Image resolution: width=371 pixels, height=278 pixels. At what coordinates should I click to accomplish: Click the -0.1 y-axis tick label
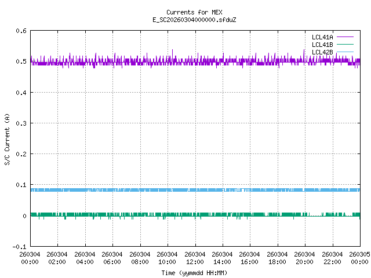19,247
